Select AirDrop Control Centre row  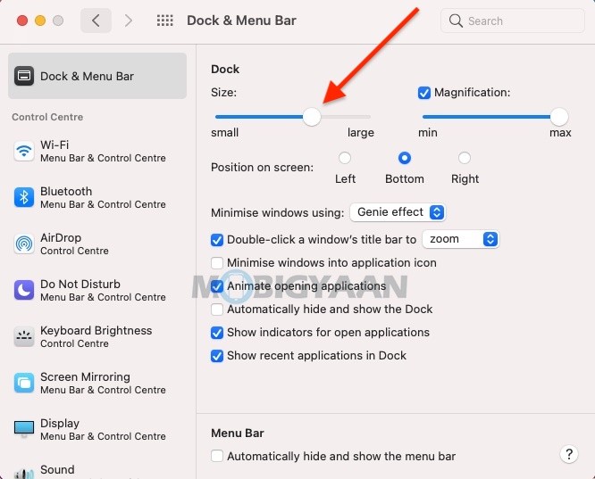click(97, 244)
